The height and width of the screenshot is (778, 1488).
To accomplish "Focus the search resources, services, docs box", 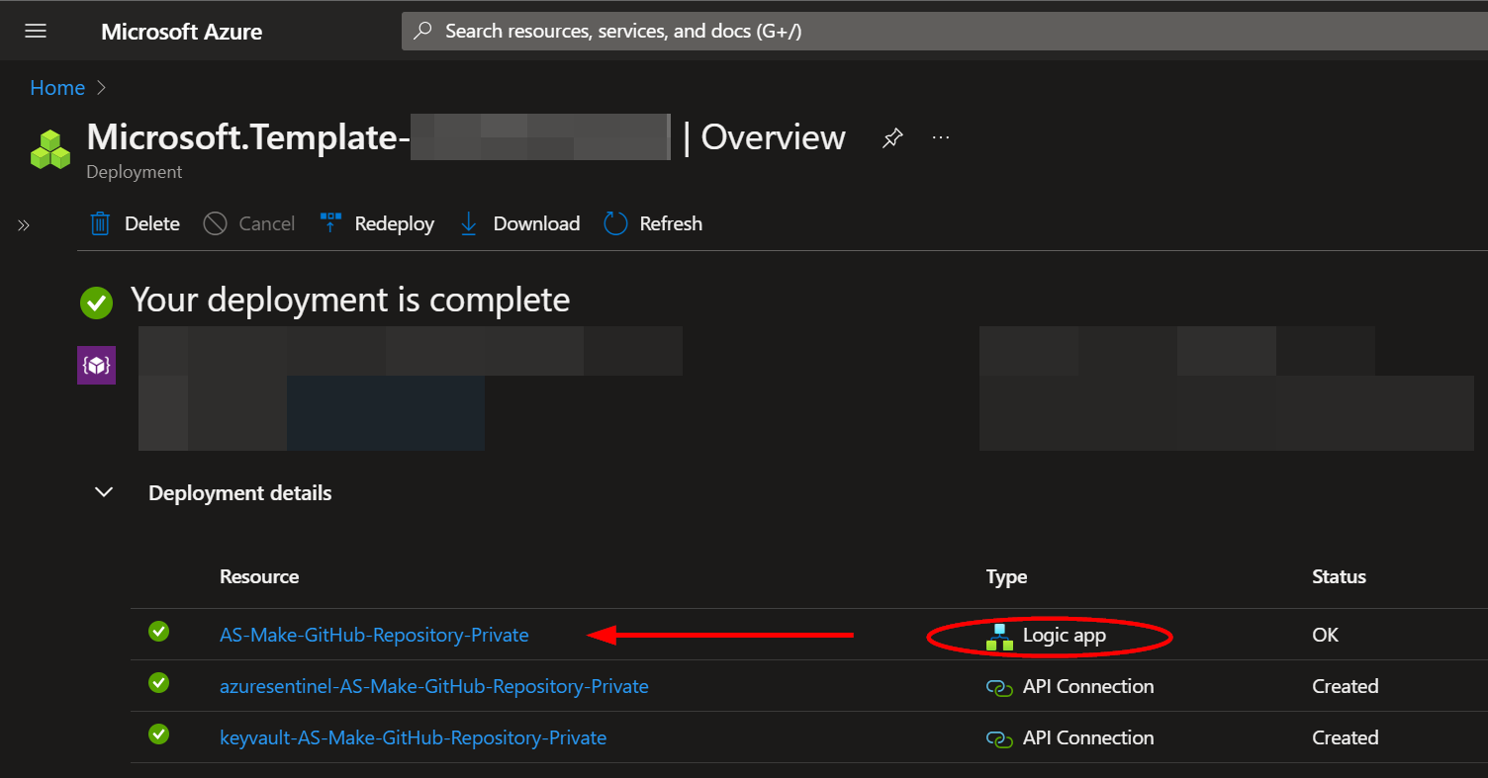I will point(944,31).
